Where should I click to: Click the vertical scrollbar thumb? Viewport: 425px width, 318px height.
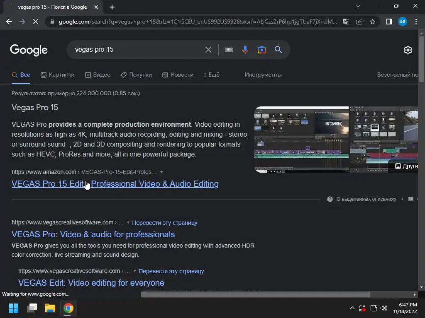click(421, 59)
